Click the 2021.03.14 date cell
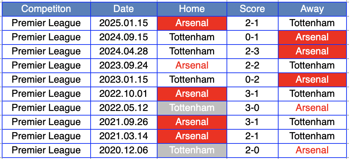This screenshot has width=349, height=159. (x=124, y=136)
